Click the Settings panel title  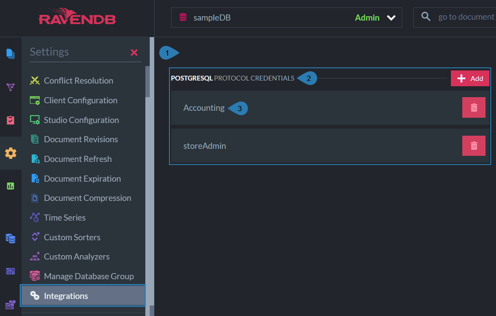pyautogui.click(x=49, y=52)
